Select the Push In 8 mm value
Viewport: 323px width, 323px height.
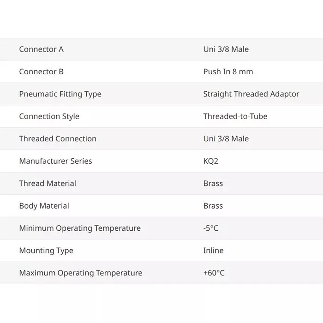pyautogui.click(x=228, y=72)
